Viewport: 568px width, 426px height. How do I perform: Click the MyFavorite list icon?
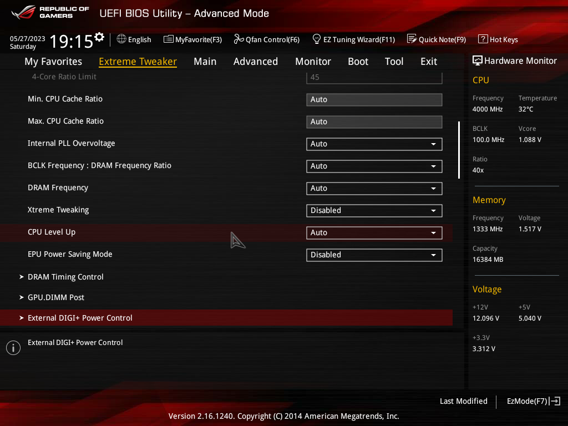coord(169,39)
